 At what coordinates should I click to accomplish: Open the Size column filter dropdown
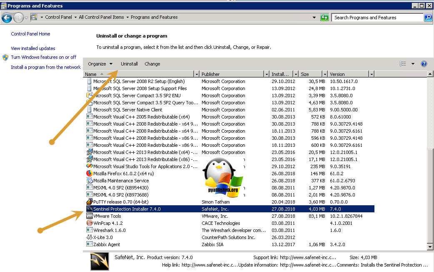click(x=325, y=74)
